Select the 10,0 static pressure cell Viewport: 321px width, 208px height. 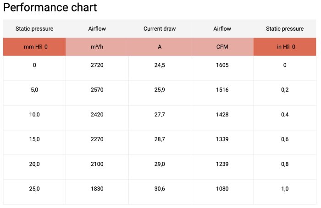[x=34, y=115]
